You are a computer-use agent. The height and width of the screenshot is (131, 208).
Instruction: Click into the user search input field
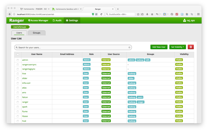pyautogui.click(x=73, y=47)
